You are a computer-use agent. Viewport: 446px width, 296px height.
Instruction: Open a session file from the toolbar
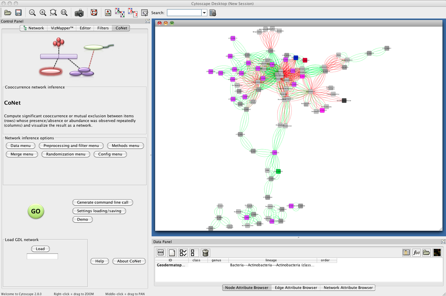(x=8, y=13)
